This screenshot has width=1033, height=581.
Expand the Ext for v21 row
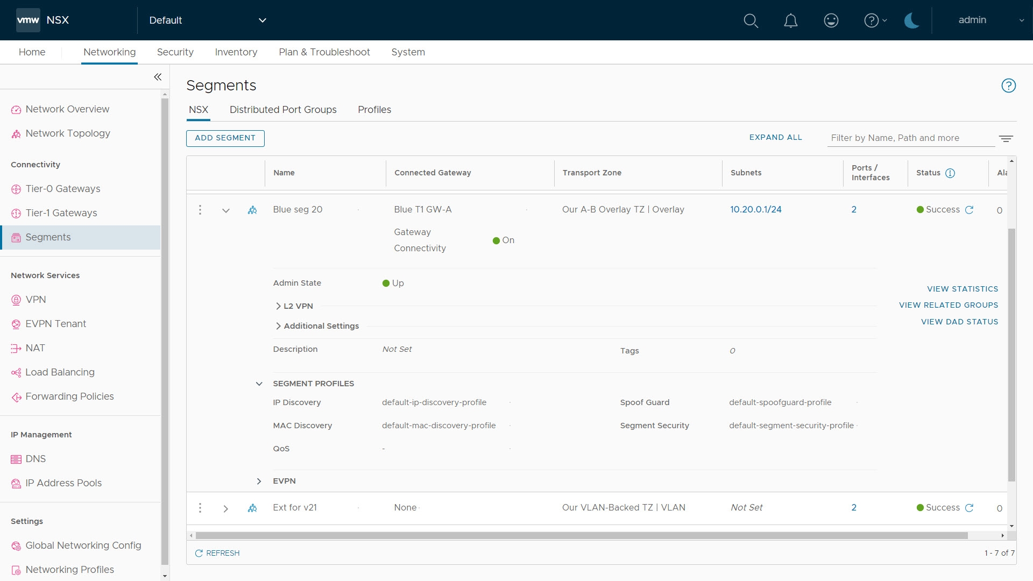[226, 508]
